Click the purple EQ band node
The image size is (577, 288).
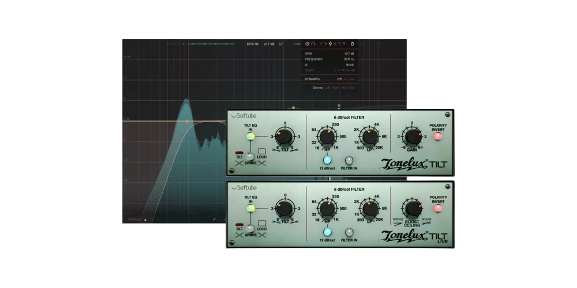[339, 105]
